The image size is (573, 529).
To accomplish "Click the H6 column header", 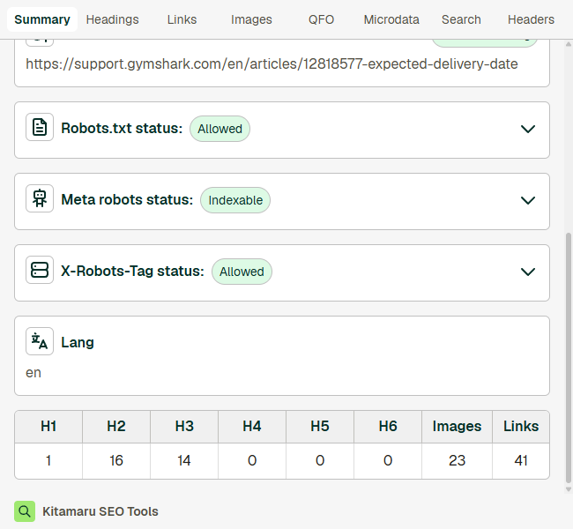I will (x=388, y=426).
